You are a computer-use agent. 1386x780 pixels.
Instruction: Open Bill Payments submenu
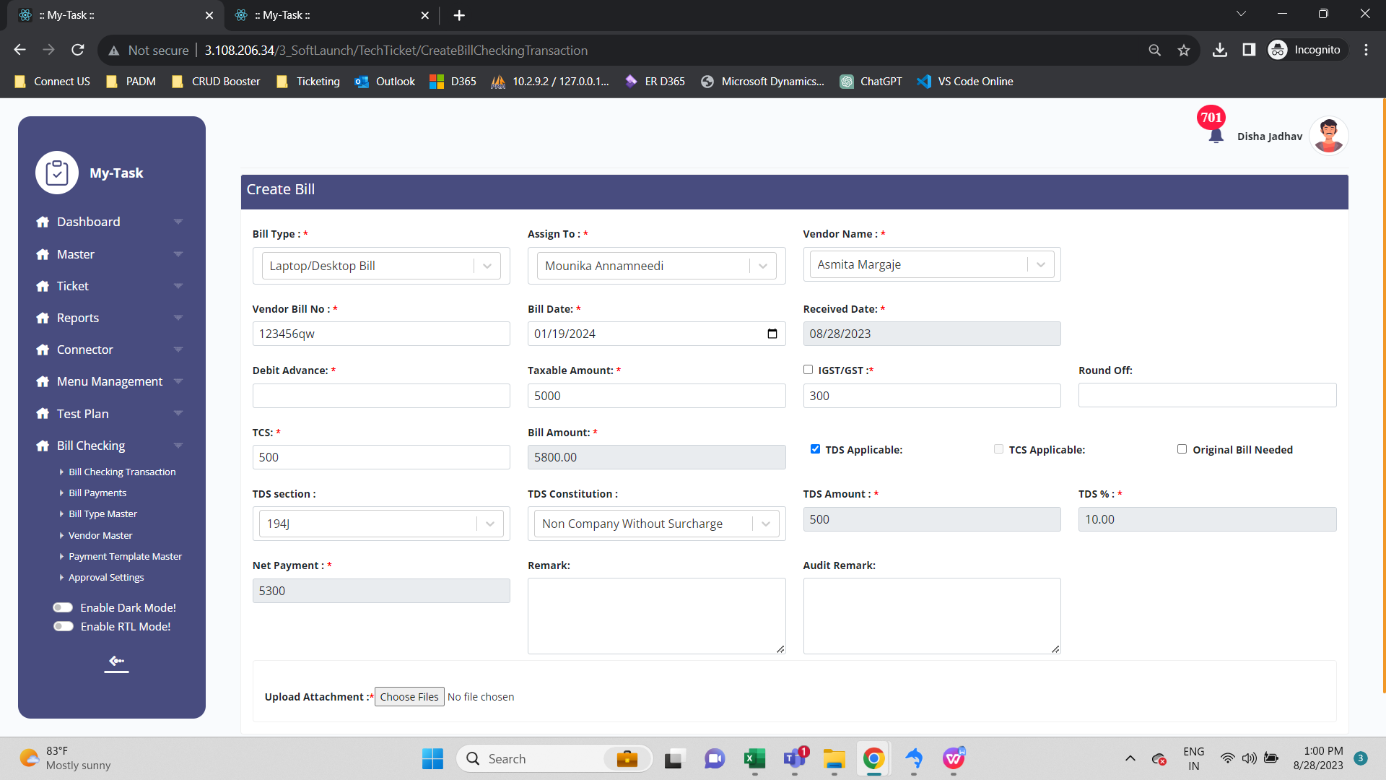[x=97, y=493]
